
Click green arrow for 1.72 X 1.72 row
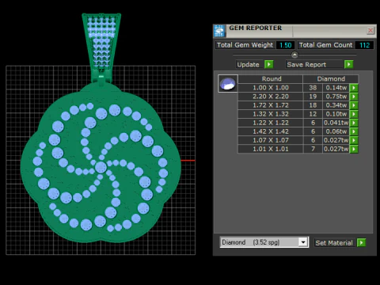coord(354,105)
